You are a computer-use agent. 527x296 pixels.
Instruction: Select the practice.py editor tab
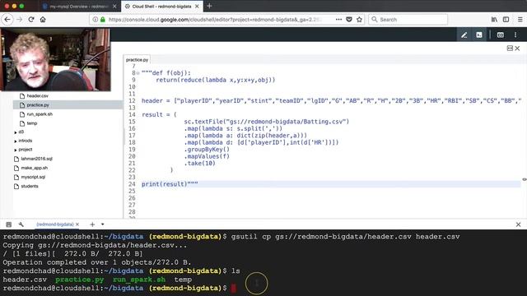[x=137, y=60]
